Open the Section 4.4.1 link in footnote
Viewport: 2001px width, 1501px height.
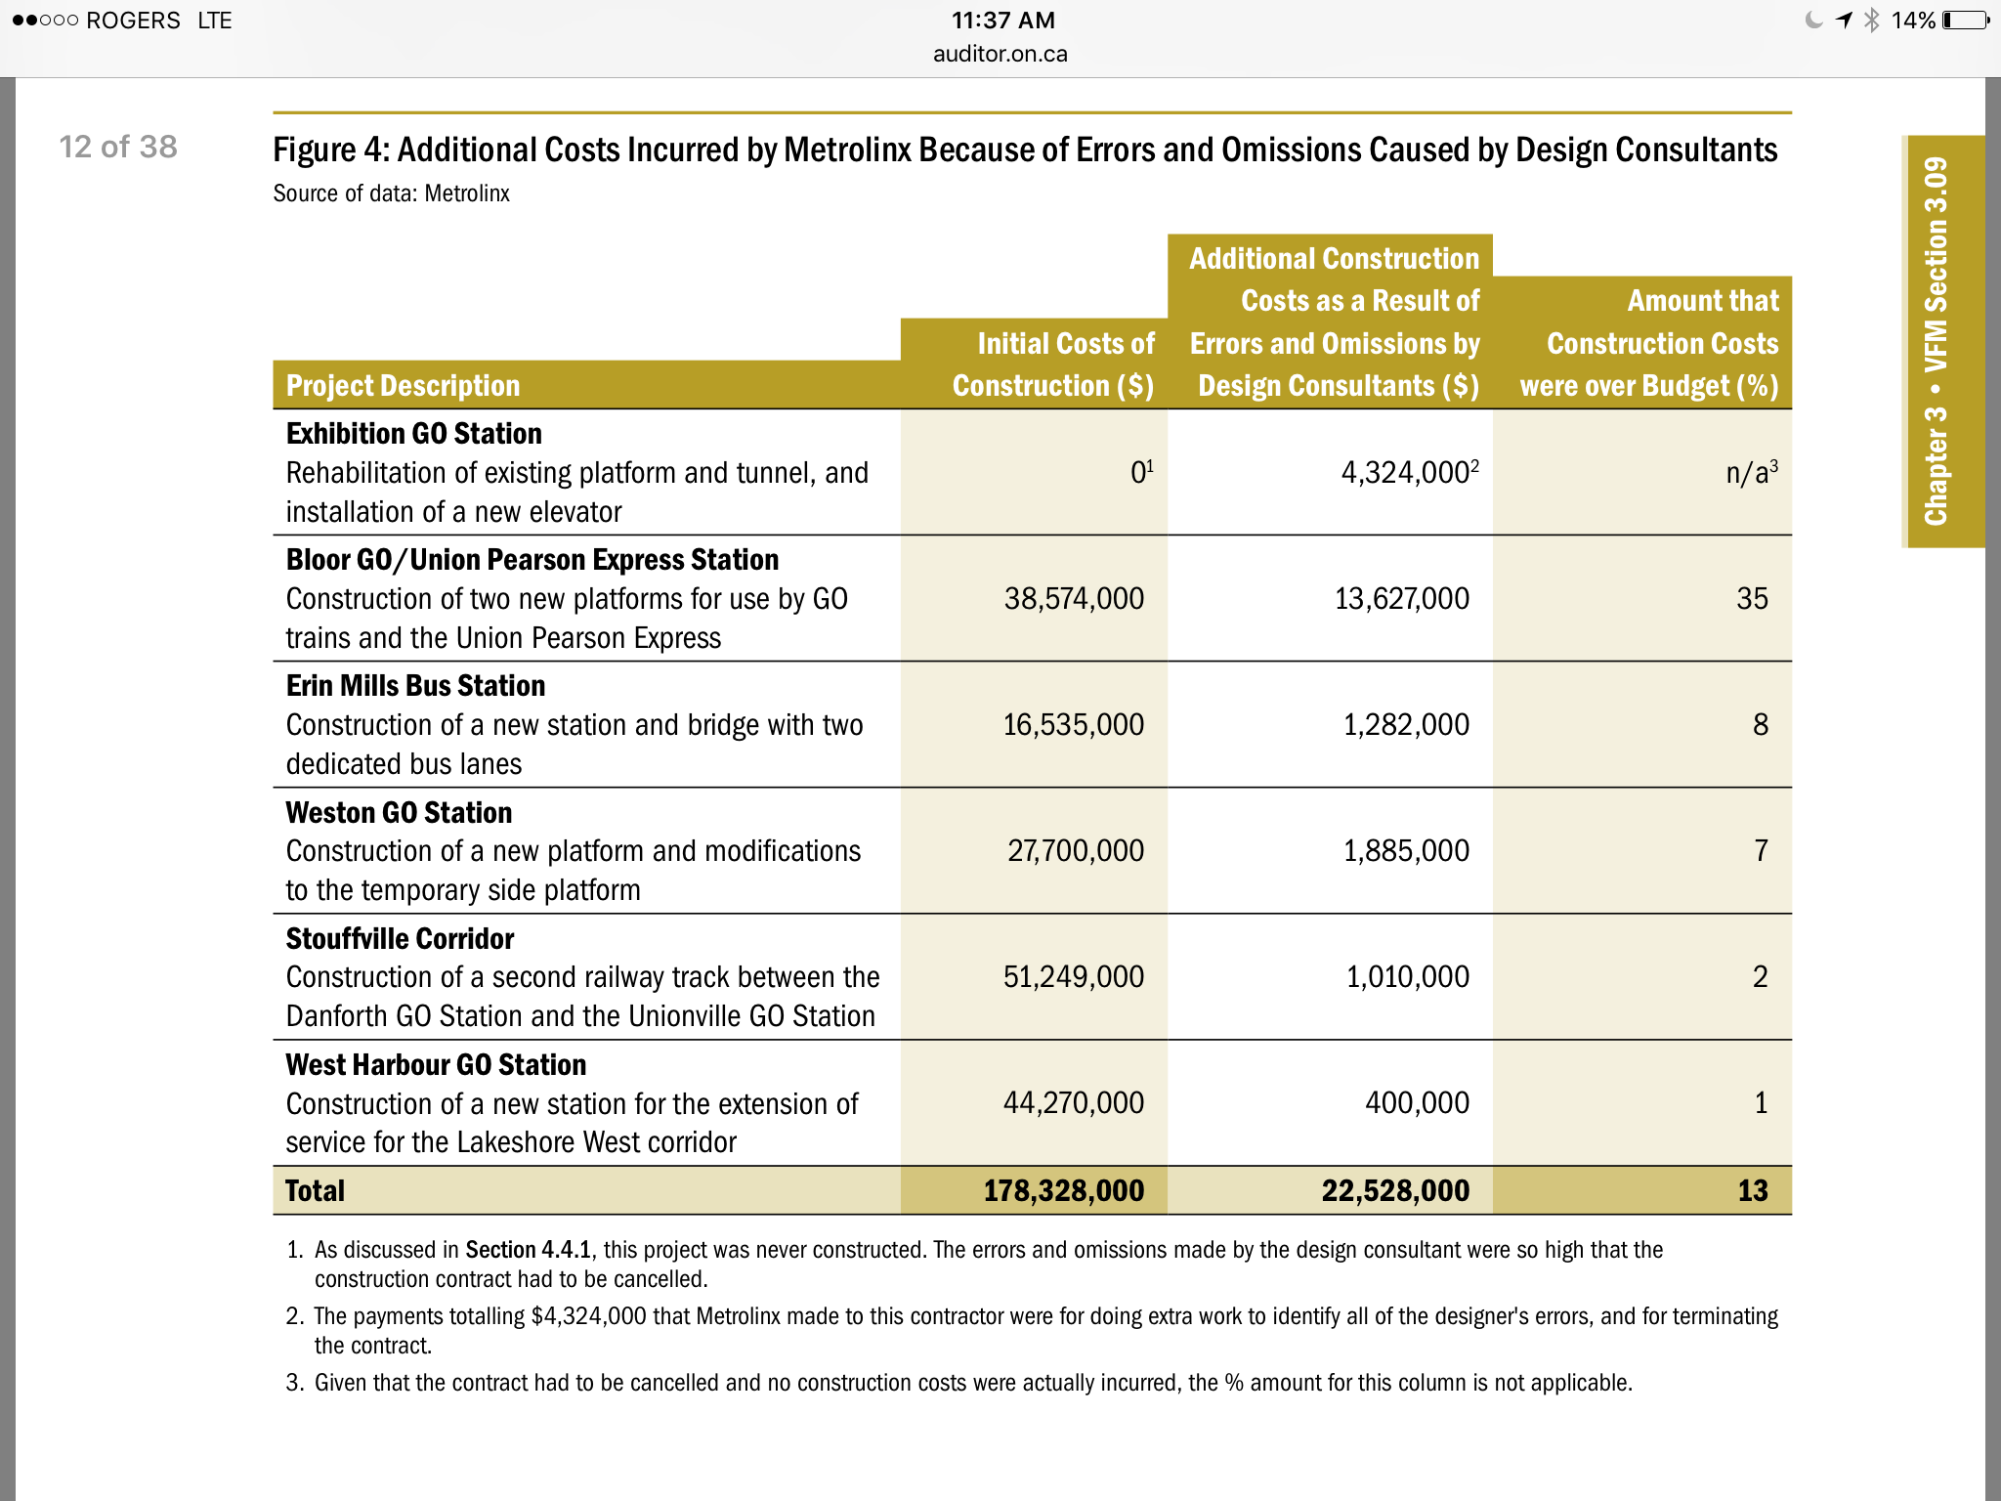tap(528, 1250)
